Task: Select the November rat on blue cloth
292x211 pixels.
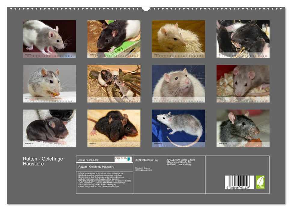Action: [x=178, y=127]
